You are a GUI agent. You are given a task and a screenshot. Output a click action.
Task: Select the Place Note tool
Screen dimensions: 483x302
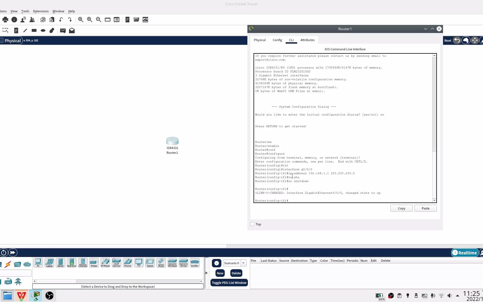point(16,30)
